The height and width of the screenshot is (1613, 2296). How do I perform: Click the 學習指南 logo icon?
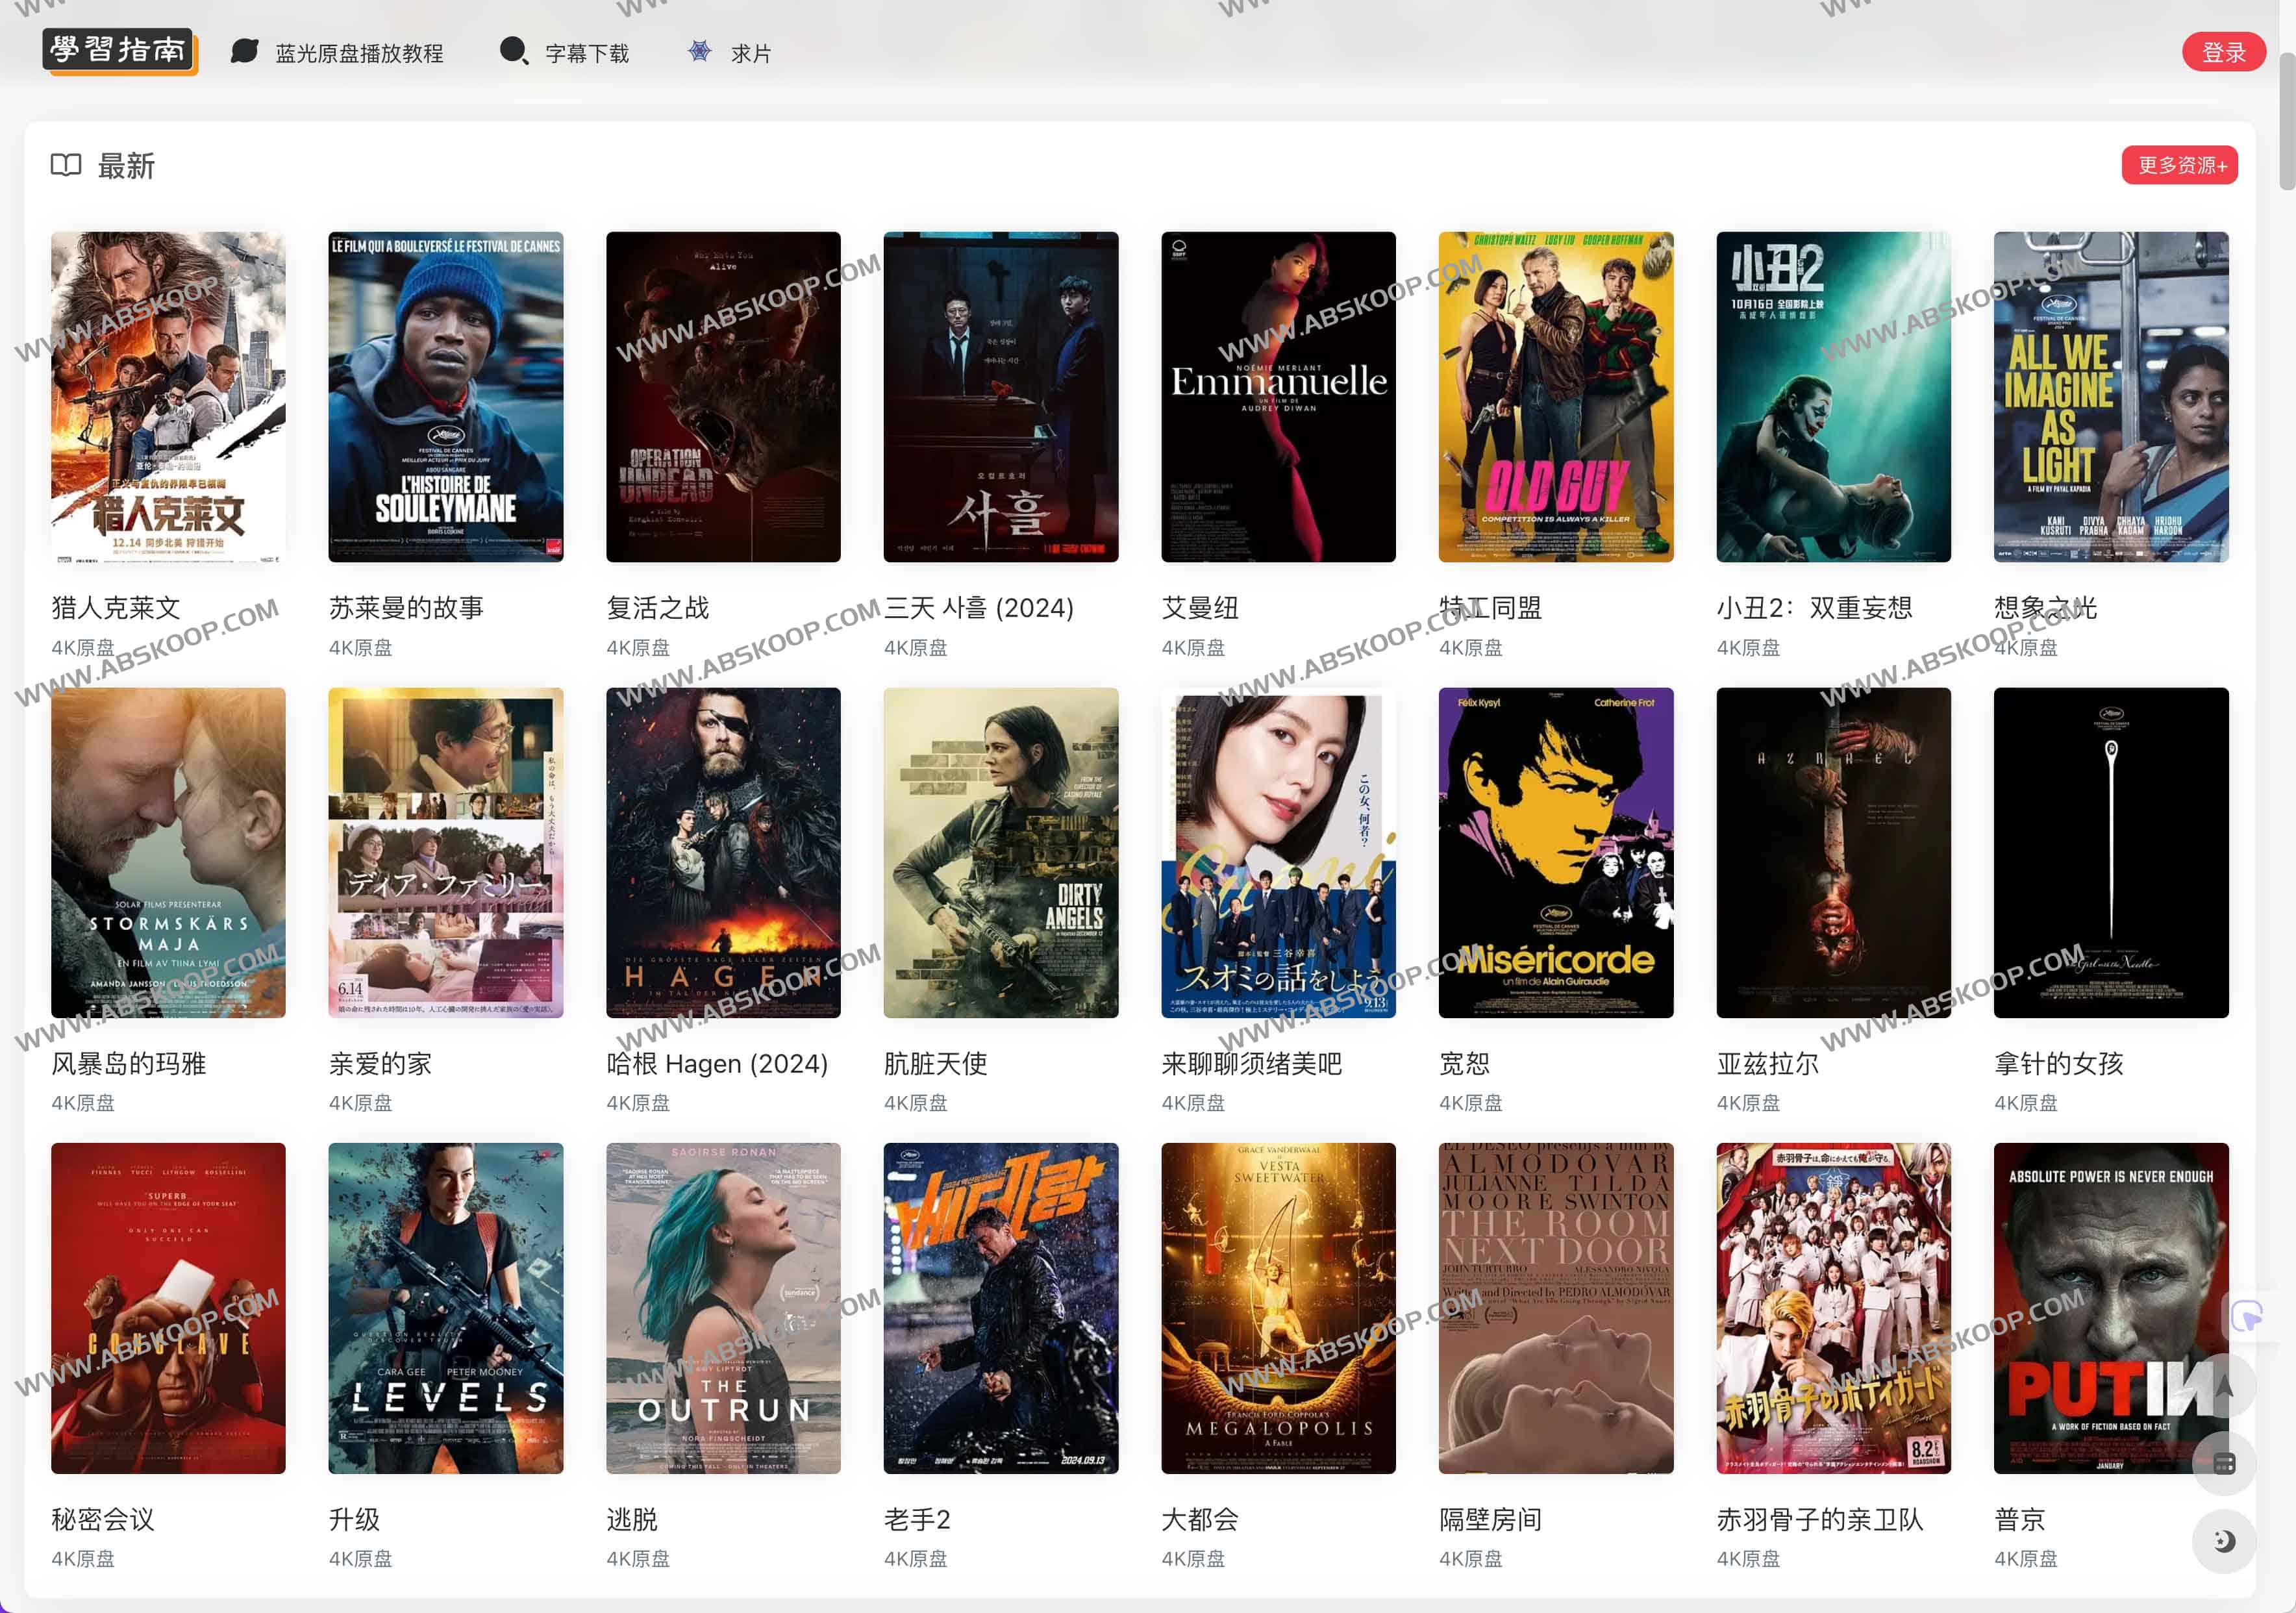click(x=119, y=51)
